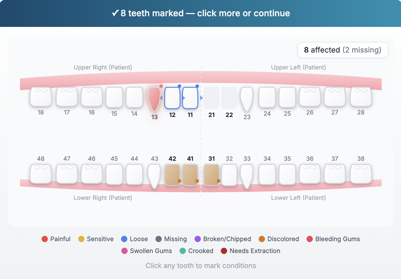Click tooth 38 in lower left quadrant

click(361, 174)
